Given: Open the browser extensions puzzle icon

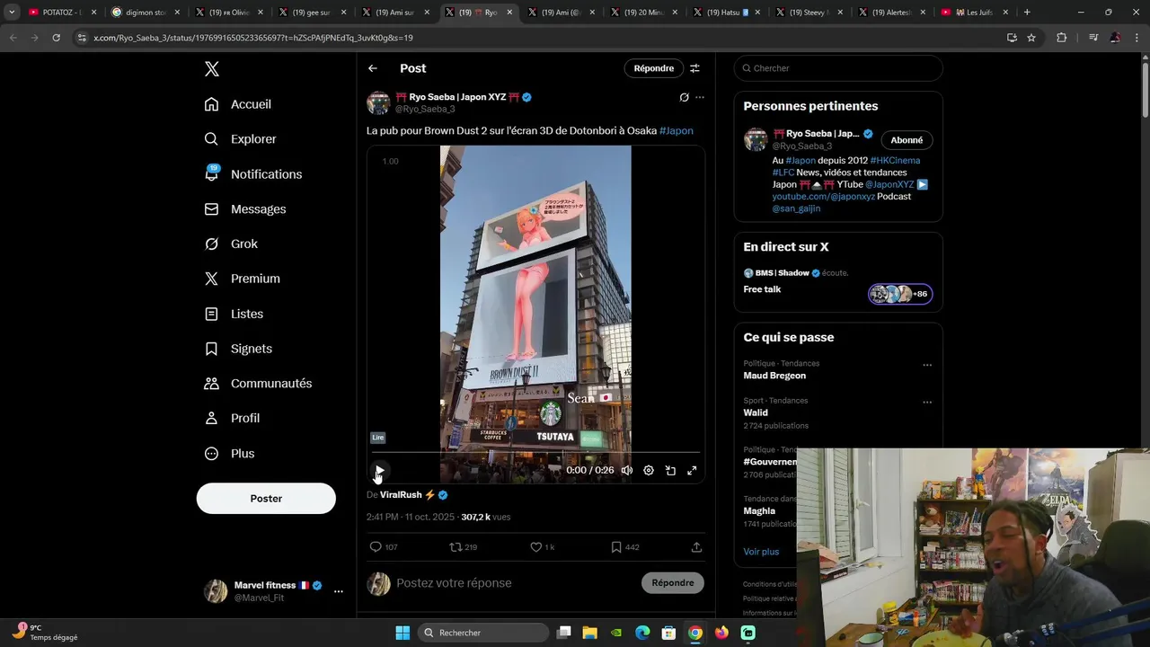Looking at the screenshot, I should pyautogui.click(x=1062, y=38).
